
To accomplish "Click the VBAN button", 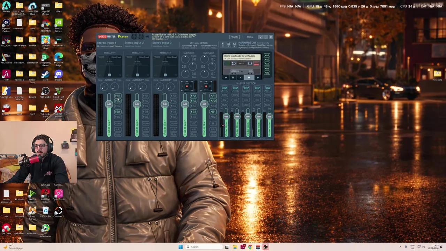I will pos(234,37).
